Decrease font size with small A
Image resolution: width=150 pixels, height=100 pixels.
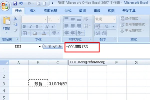[x=53, y=26]
